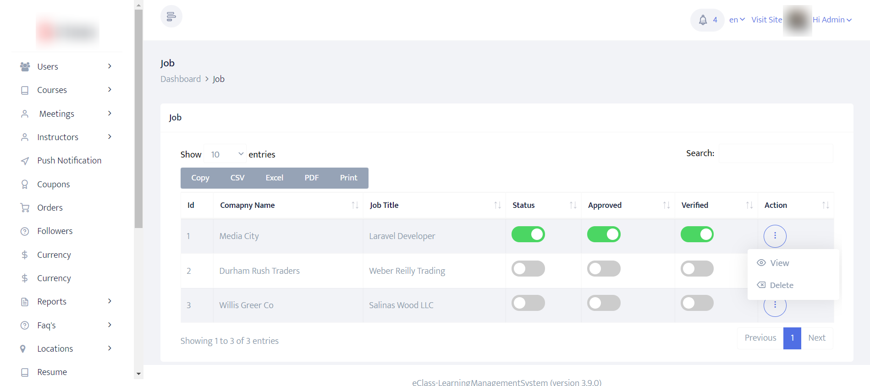Enable Approved toggle for Durham Rush Traders
Viewport: 870px width, 386px height.
click(604, 269)
